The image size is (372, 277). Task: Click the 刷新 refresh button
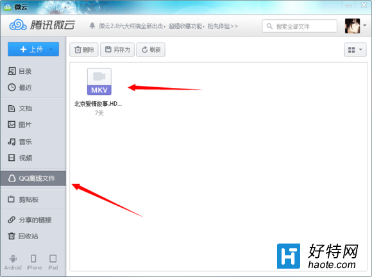[151, 49]
